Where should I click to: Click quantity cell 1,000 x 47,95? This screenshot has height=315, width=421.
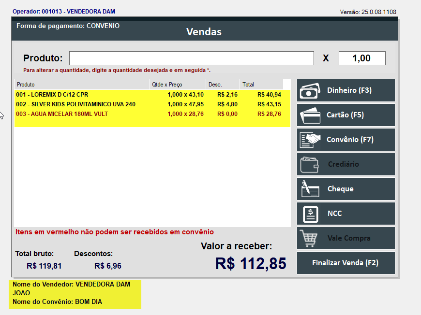click(185, 104)
